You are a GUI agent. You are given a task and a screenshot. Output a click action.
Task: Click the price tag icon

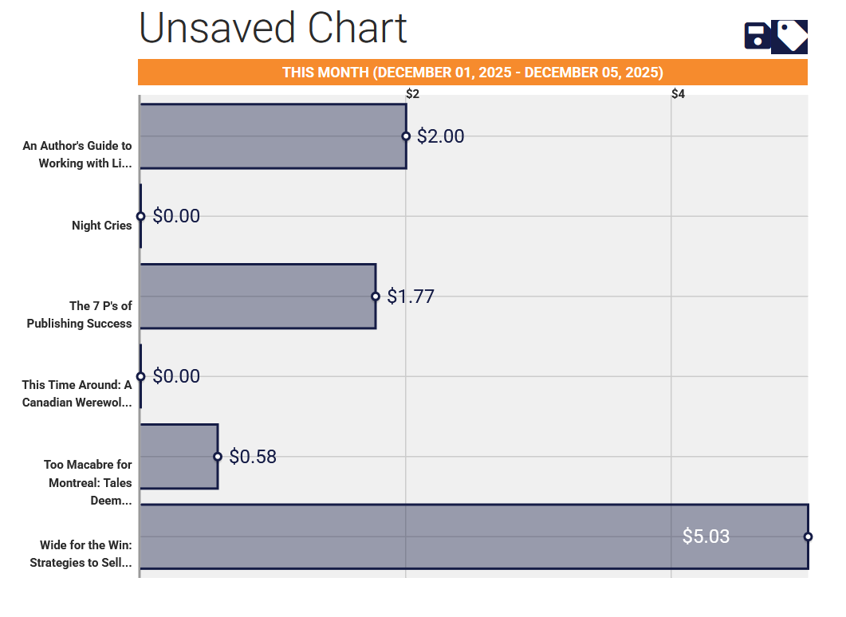[789, 35]
